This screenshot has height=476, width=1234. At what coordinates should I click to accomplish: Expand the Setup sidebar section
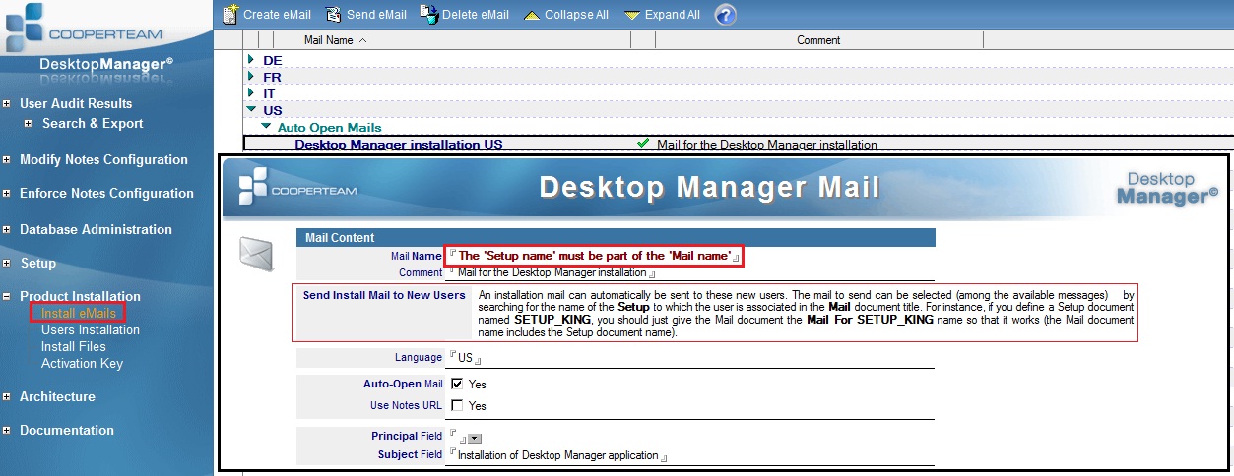click(x=8, y=263)
